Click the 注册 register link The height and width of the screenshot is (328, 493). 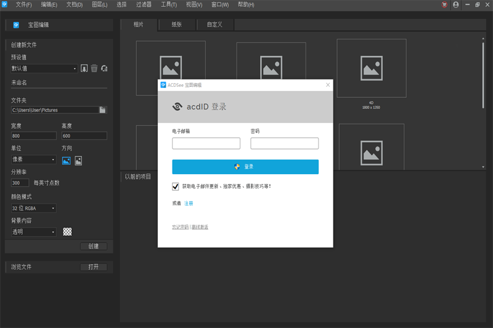coord(189,203)
